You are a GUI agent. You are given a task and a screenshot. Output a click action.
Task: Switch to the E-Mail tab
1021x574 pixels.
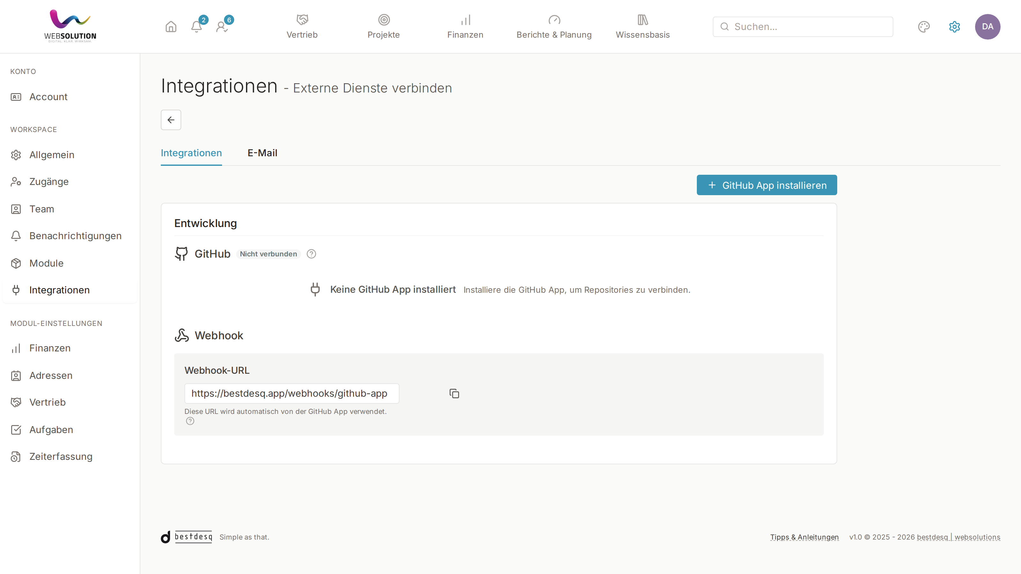262,153
